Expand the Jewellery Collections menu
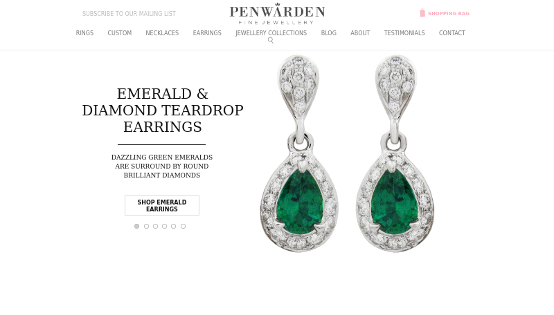 pyautogui.click(x=271, y=32)
